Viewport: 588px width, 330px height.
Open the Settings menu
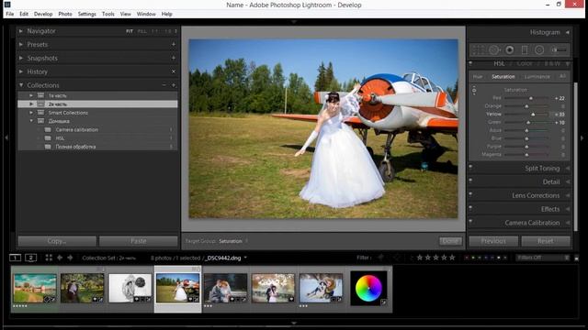click(87, 14)
